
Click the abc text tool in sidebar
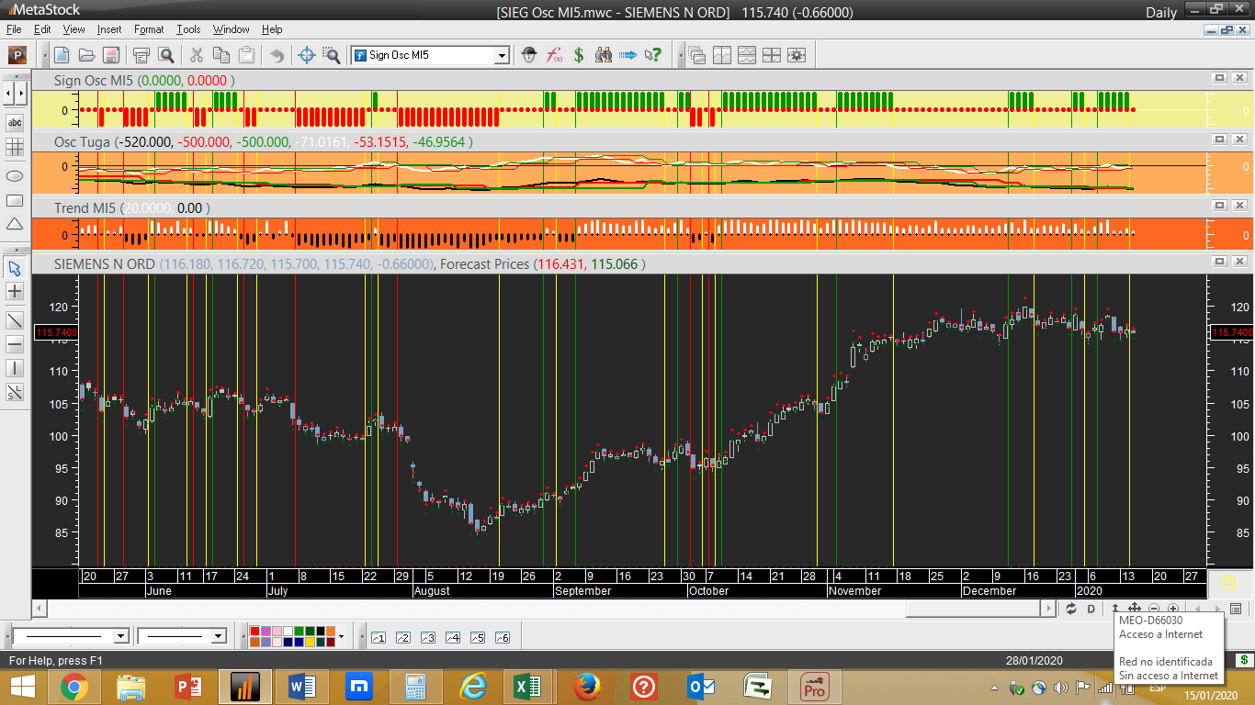pyautogui.click(x=15, y=122)
